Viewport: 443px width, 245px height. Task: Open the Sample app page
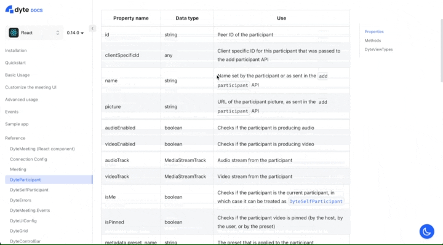17,124
